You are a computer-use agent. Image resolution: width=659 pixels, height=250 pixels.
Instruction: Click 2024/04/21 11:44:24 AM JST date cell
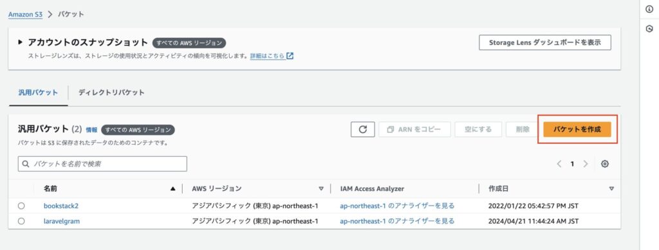click(534, 221)
